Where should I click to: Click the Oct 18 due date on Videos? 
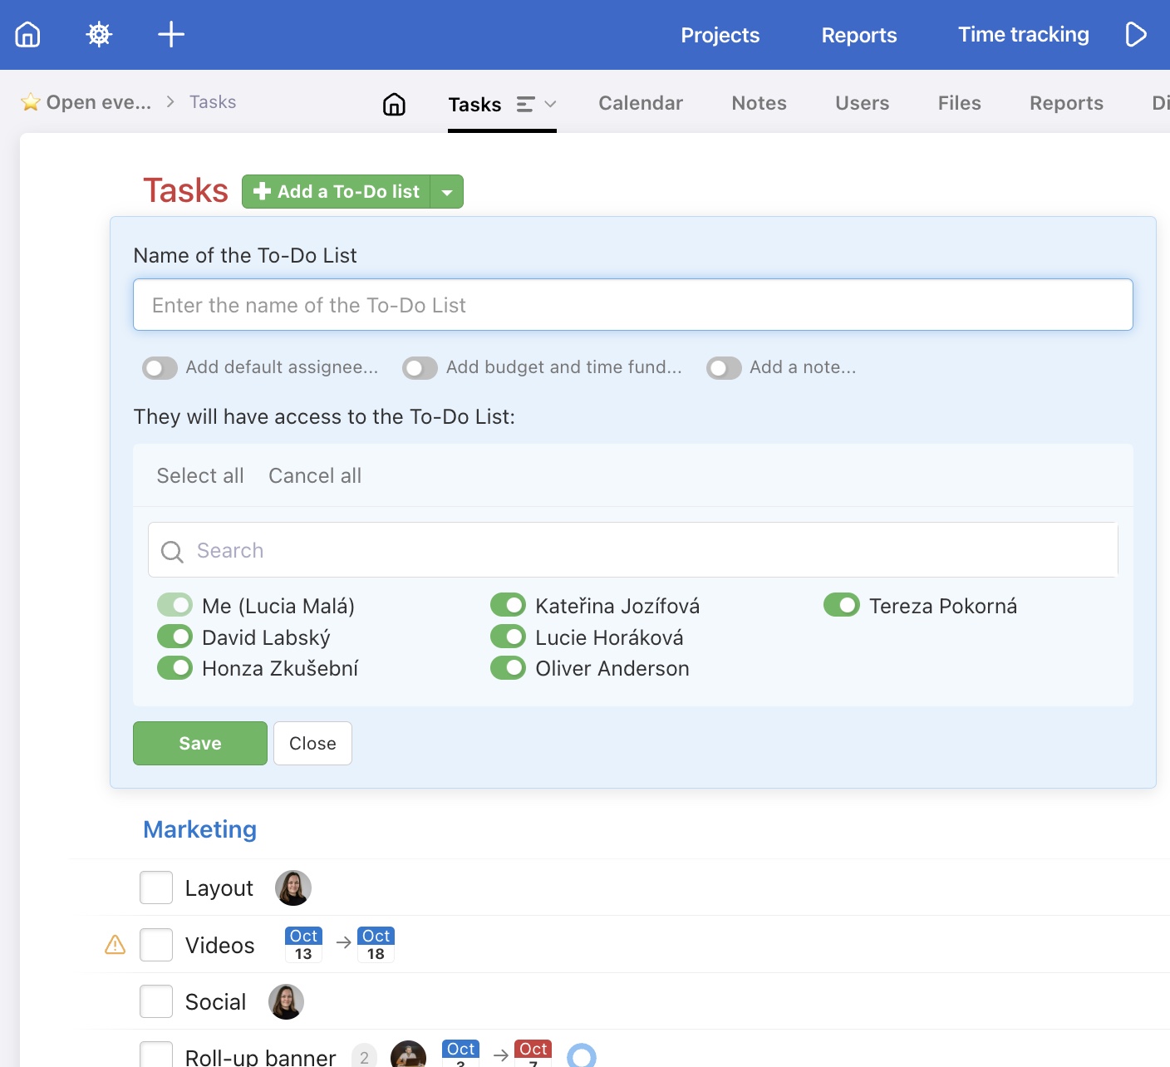coord(376,944)
